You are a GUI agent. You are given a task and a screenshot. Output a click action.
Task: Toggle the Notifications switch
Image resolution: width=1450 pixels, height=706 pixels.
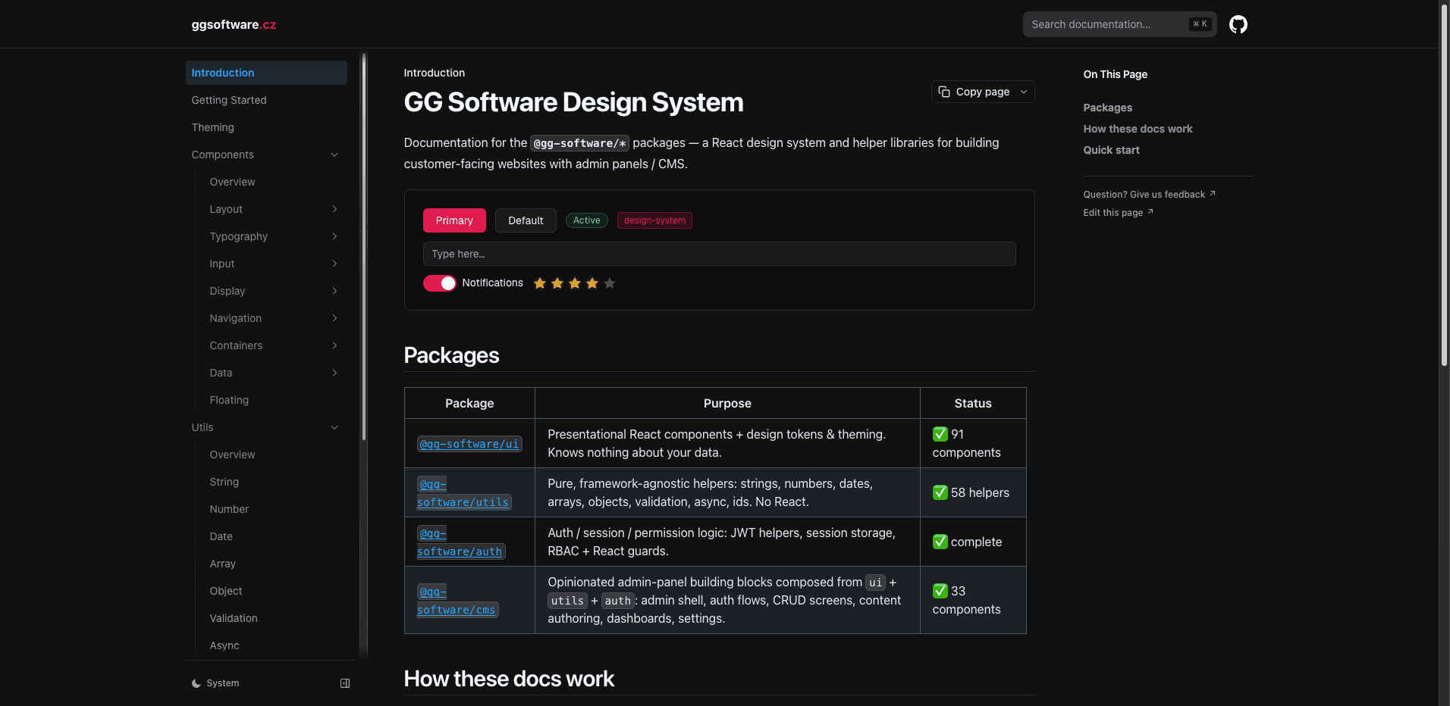(x=439, y=283)
